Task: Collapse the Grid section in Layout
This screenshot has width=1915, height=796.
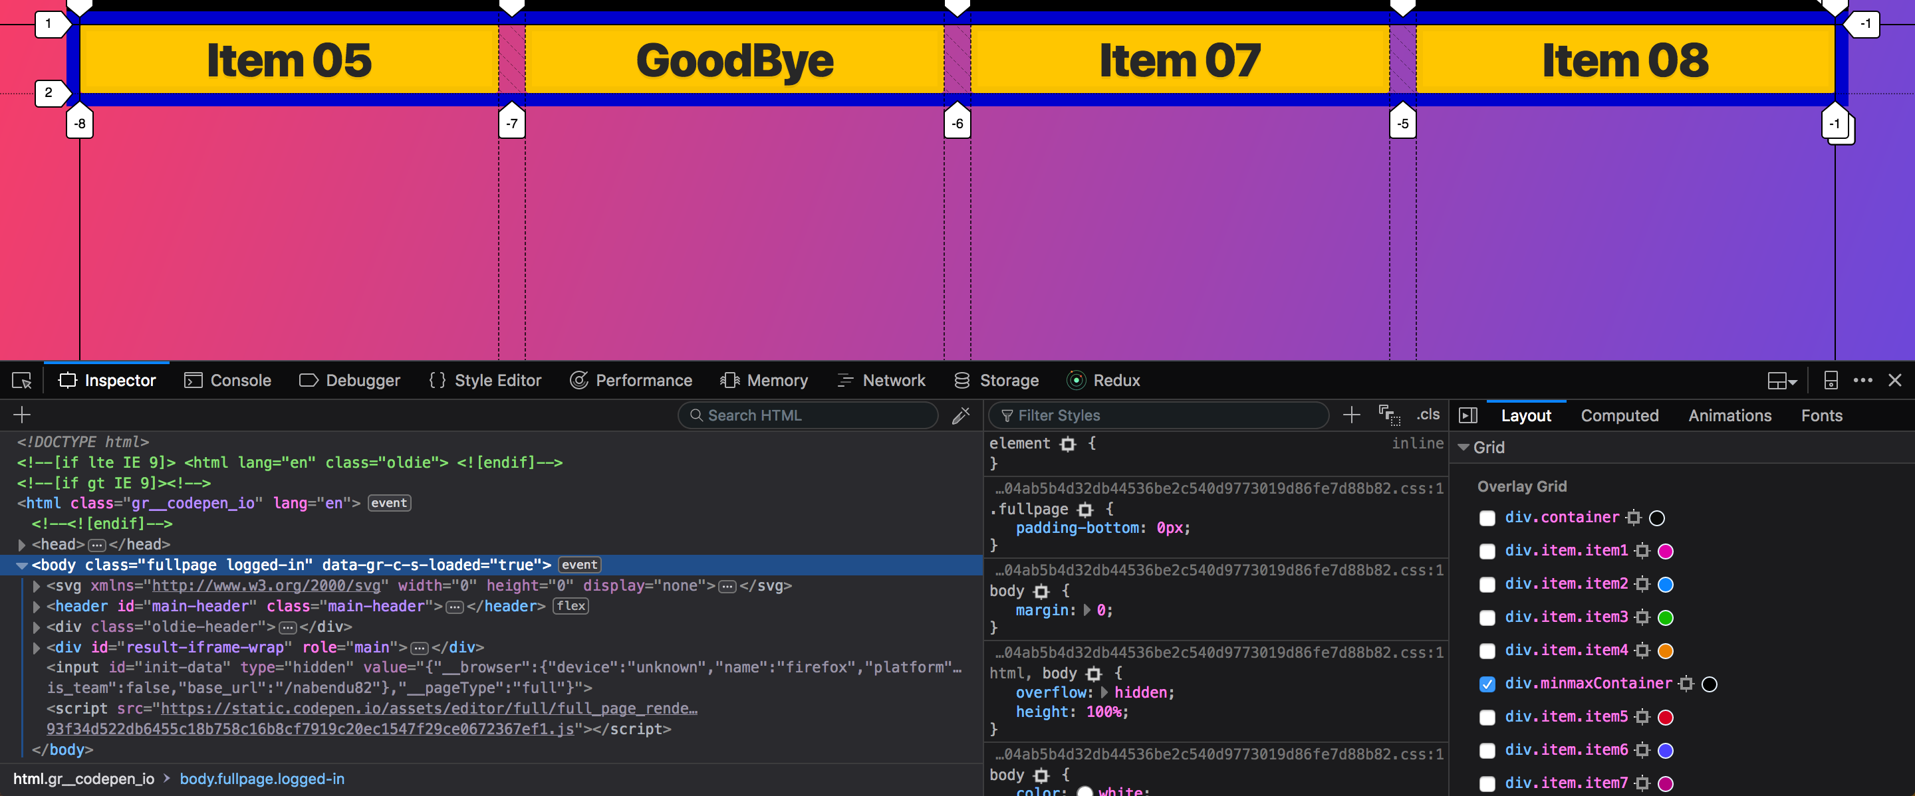Action: click(1463, 447)
